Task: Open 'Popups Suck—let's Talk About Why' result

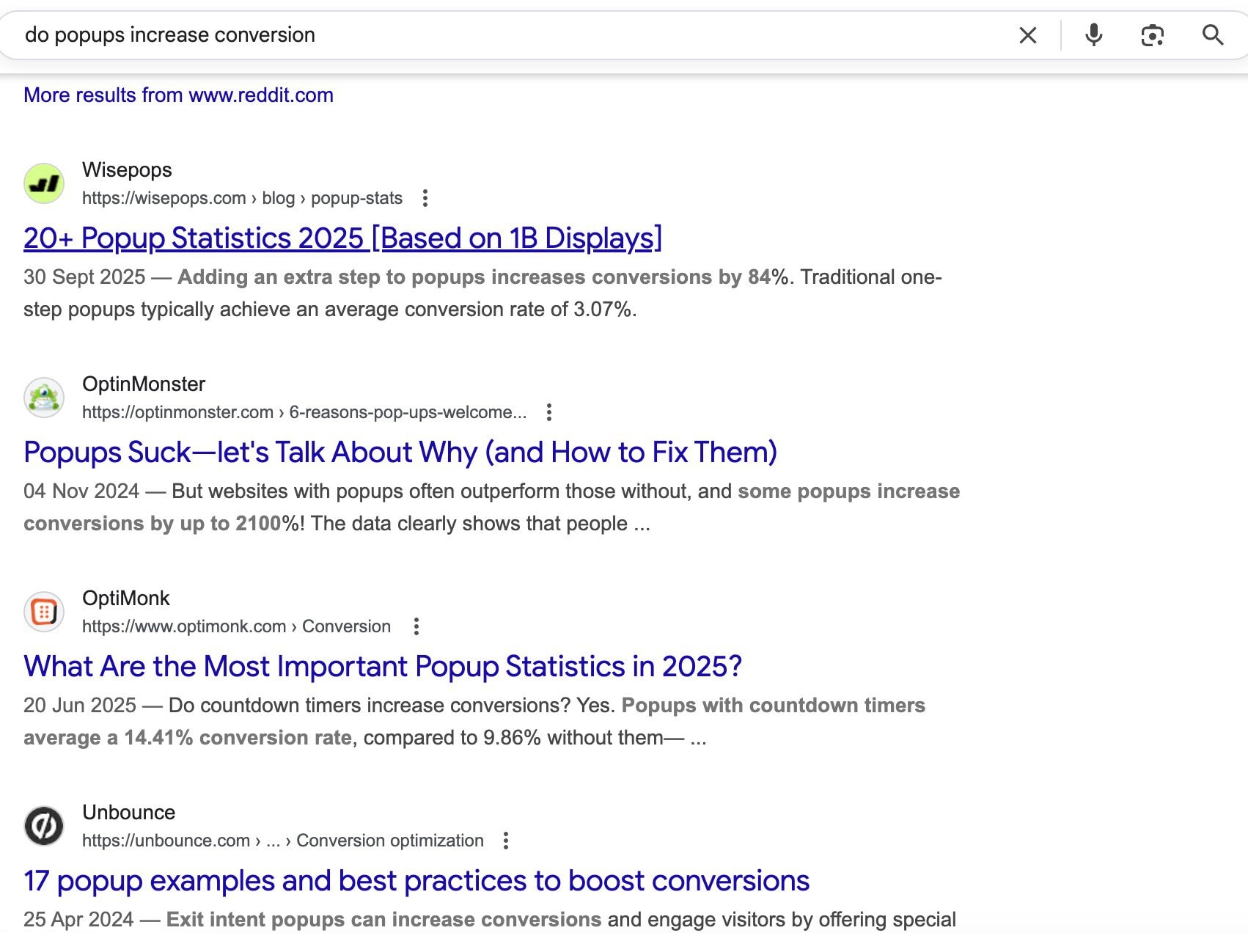Action: click(x=400, y=453)
